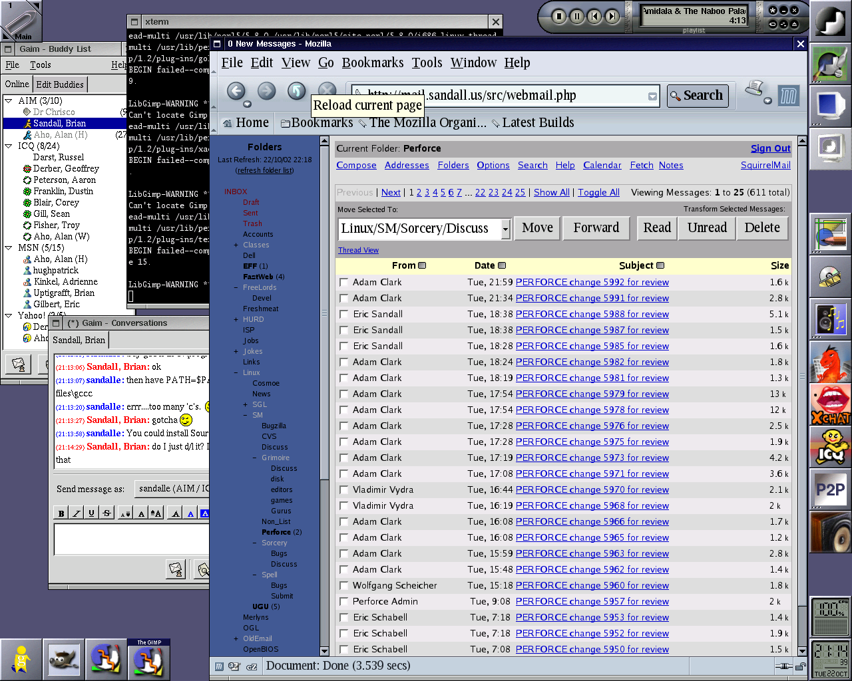Check the box for PERFORCE change 5992
The width and height of the screenshot is (852, 681).
(344, 283)
